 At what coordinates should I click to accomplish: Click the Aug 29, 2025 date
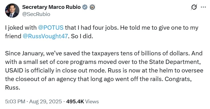click(x=45, y=102)
